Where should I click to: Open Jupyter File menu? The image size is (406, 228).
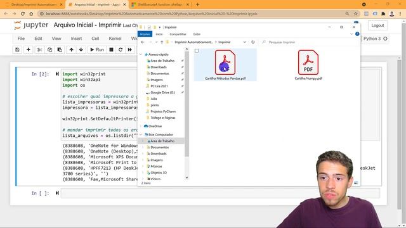pos(21,39)
